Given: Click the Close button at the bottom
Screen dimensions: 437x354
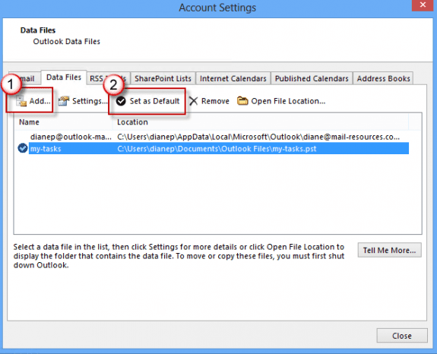Looking at the screenshot, I should pyautogui.click(x=402, y=336).
